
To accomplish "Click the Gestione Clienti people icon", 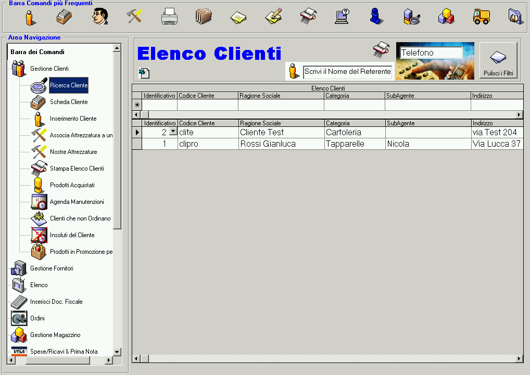I will tap(19, 69).
